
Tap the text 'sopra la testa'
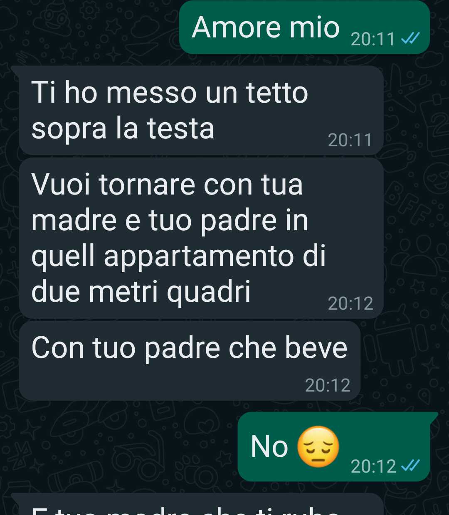pyautogui.click(x=123, y=129)
